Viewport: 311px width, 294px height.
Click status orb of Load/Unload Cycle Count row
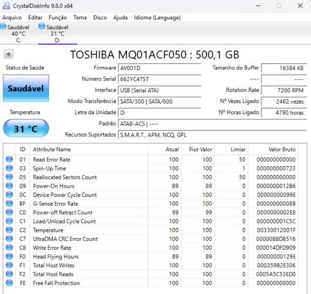9,221
